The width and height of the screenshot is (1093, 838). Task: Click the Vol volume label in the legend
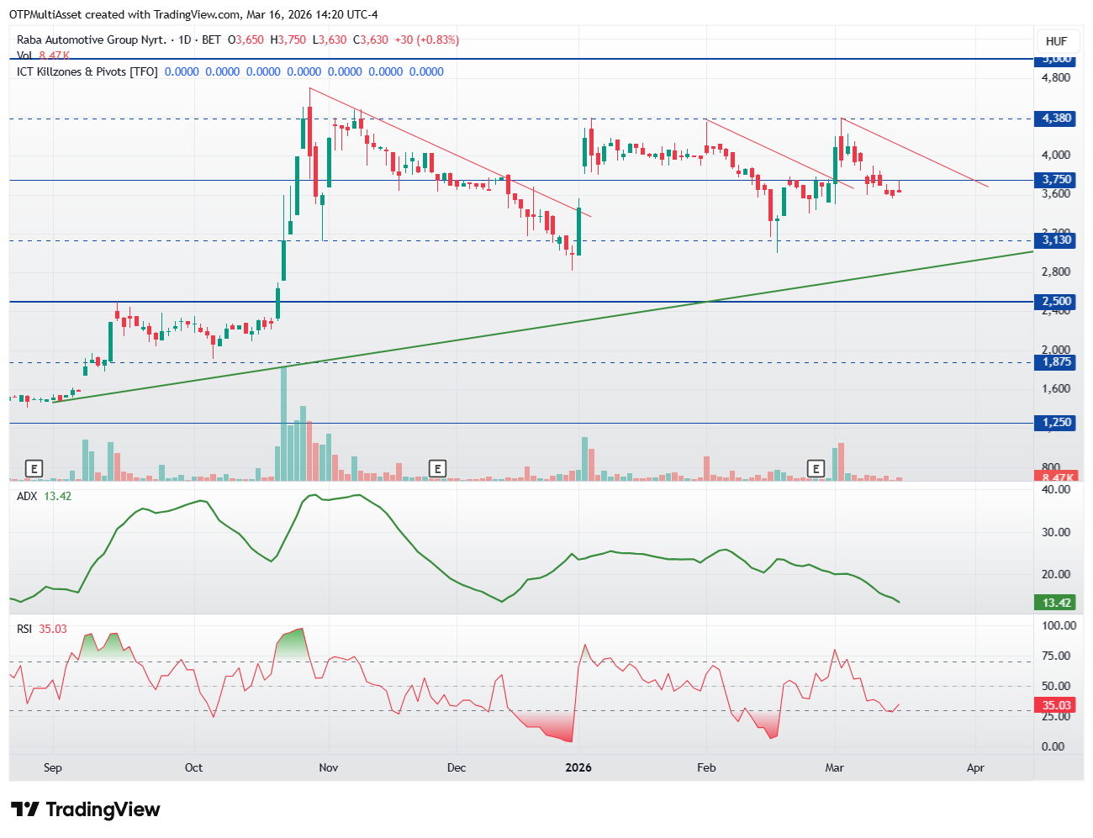(24, 55)
